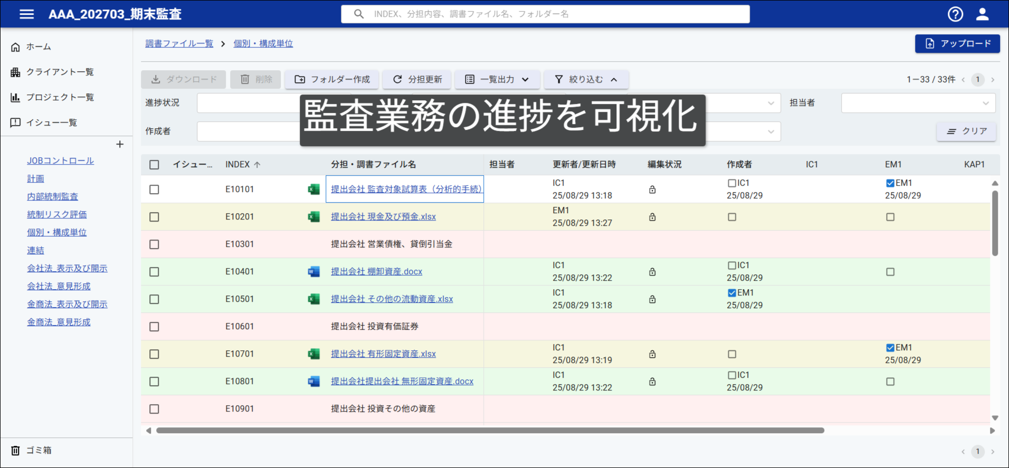Toggle the select-all checkbox in the table header
This screenshot has height=468, width=1009.
154,165
